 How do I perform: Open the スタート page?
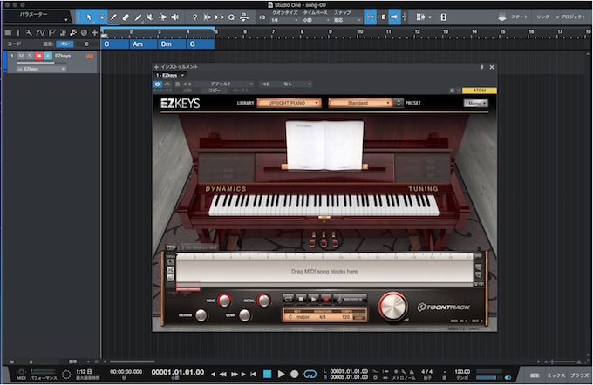[519, 17]
